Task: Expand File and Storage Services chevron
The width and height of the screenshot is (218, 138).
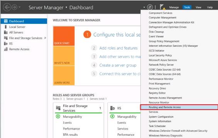Action: click(x=45, y=38)
